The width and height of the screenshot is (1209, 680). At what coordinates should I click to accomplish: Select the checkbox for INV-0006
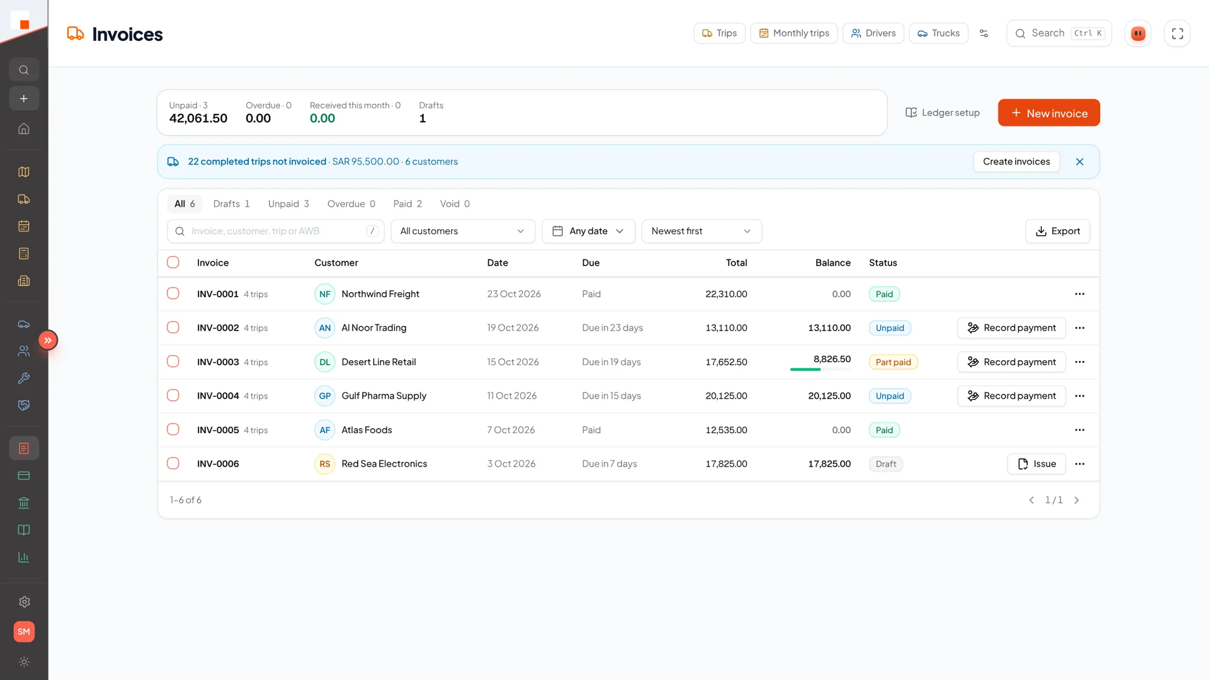click(173, 463)
